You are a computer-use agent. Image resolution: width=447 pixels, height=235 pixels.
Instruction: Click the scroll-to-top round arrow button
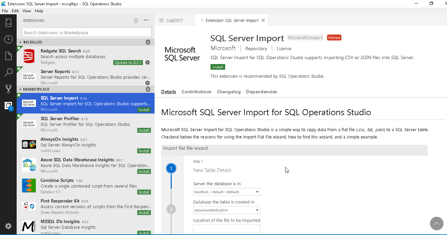pos(436,223)
